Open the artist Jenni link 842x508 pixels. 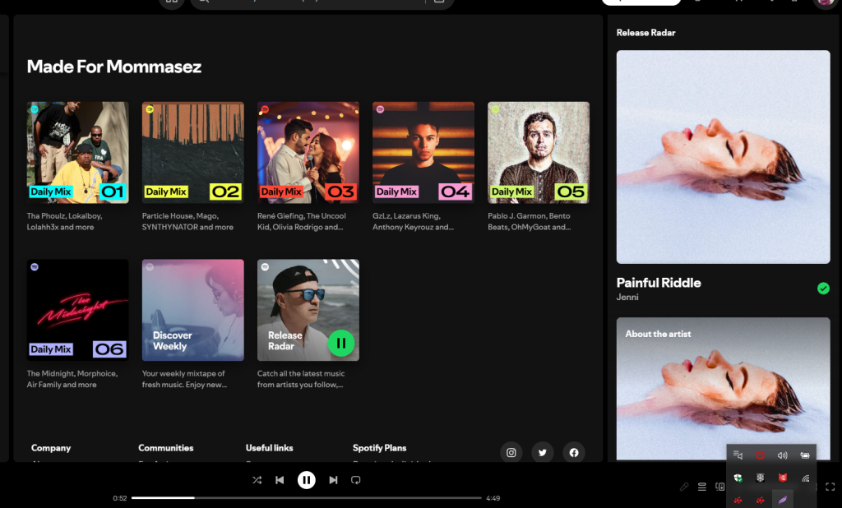tap(627, 297)
